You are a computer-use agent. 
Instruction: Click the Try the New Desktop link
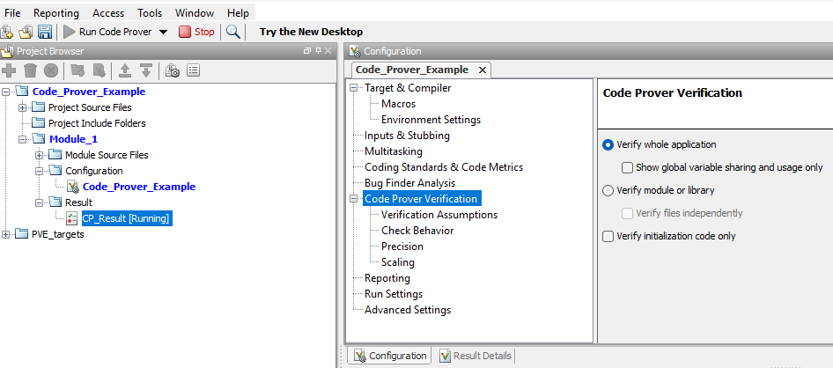[x=311, y=32]
